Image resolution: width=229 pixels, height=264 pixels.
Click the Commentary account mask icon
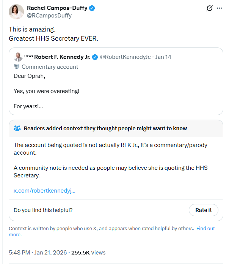pyautogui.click(x=17, y=67)
